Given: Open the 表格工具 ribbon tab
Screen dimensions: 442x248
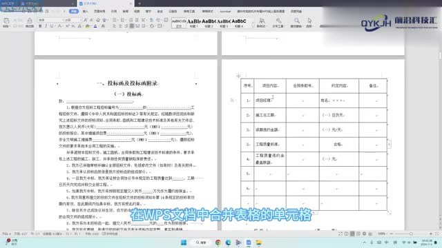Looking at the screenshot, I should click(x=189, y=11).
